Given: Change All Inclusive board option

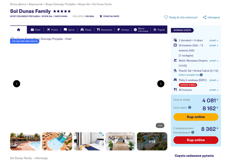Looking at the screenshot, I should point(214,90).
